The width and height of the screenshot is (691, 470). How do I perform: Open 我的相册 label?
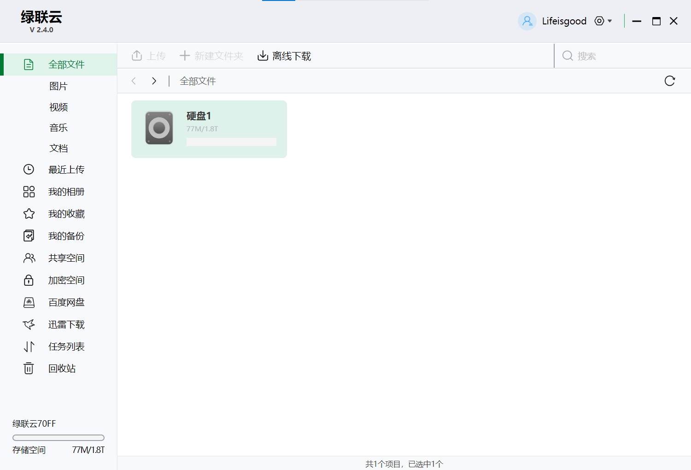pos(66,192)
